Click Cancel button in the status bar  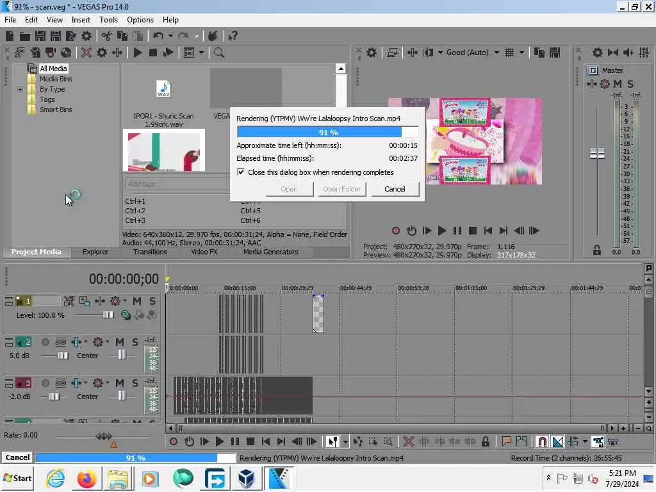tap(17, 457)
